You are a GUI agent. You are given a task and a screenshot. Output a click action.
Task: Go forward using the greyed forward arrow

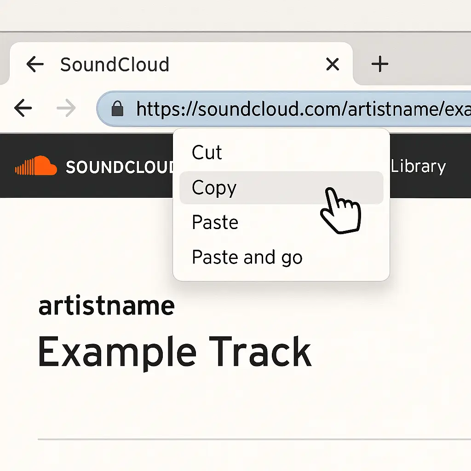(x=66, y=108)
